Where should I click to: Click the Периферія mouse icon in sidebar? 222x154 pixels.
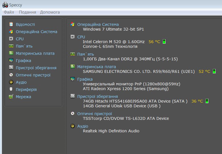click(11, 90)
